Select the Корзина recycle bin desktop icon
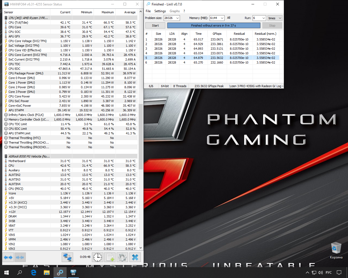The image size is (348, 278). click(x=336, y=250)
